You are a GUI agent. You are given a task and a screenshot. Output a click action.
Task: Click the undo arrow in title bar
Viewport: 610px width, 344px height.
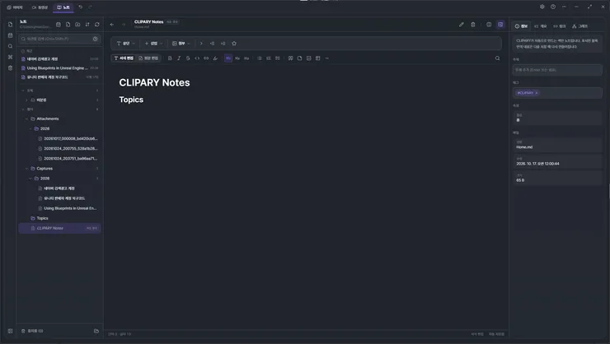tap(81, 7)
